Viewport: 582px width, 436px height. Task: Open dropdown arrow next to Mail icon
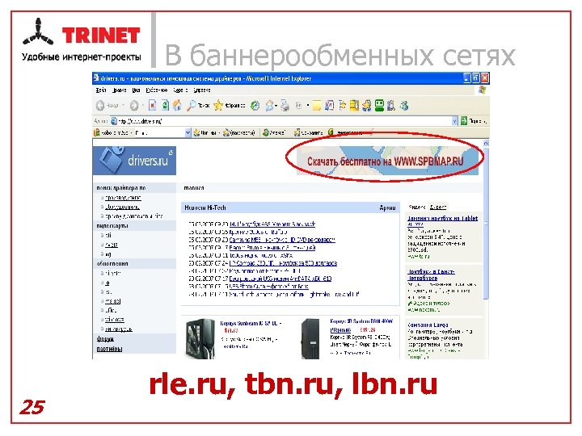pyautogui.click(x=276, y=107)
